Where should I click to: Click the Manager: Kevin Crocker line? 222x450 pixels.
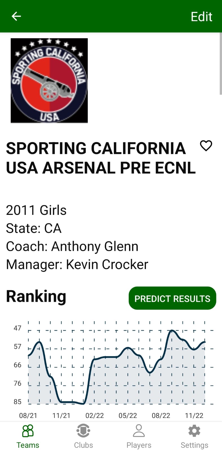pyautogui.click(x=77, y=264)
